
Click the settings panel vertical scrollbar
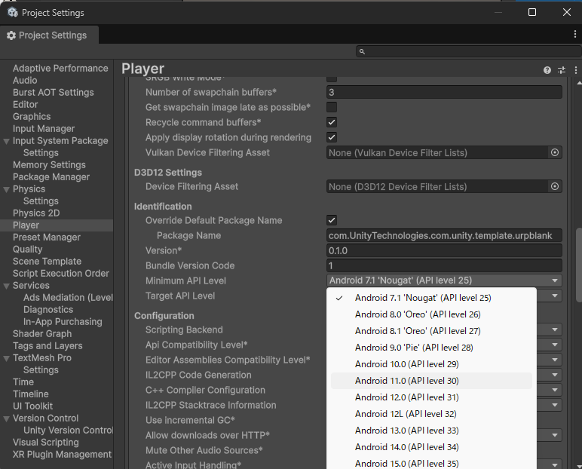(578, 256)
